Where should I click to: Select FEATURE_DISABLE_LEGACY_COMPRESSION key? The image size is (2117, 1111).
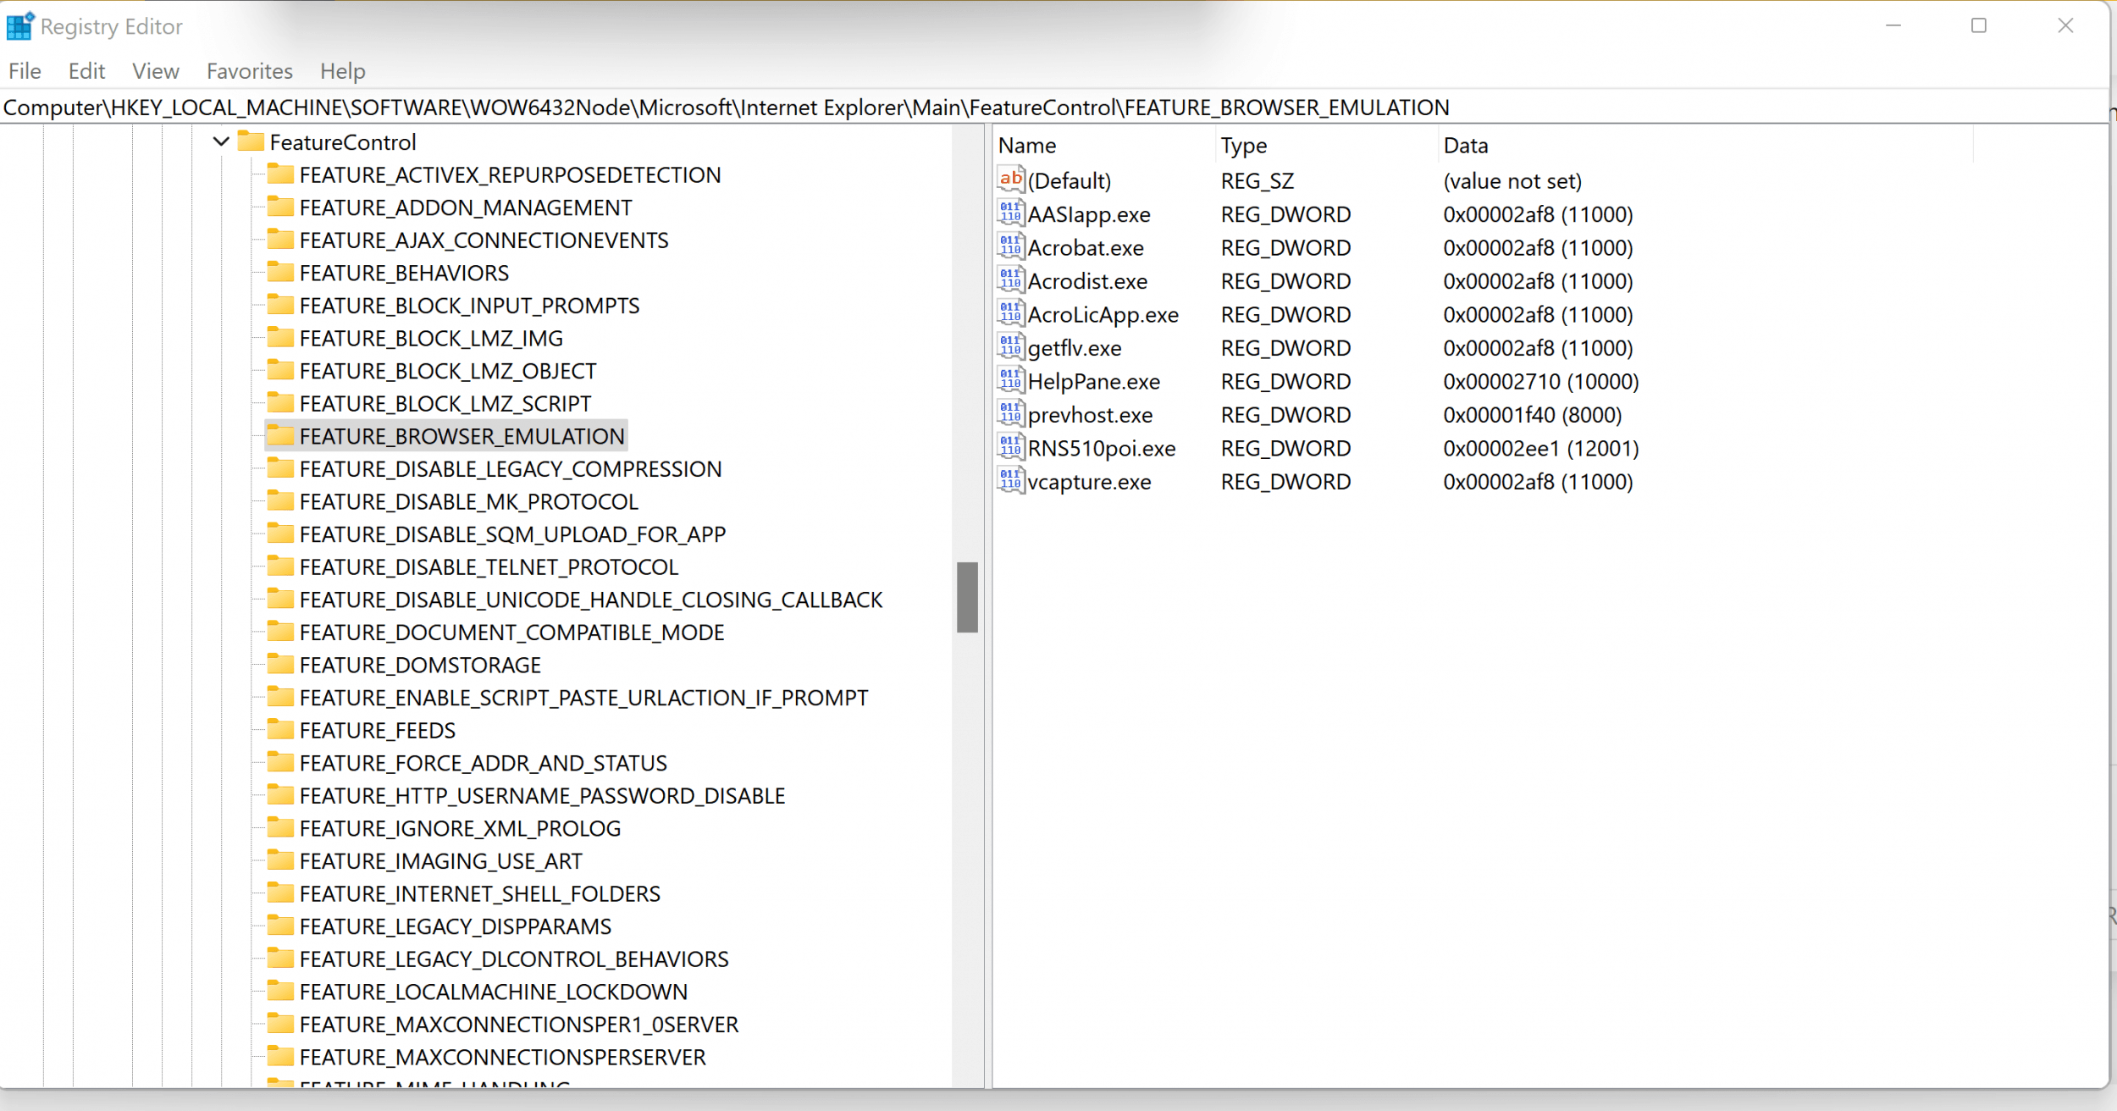511,469
